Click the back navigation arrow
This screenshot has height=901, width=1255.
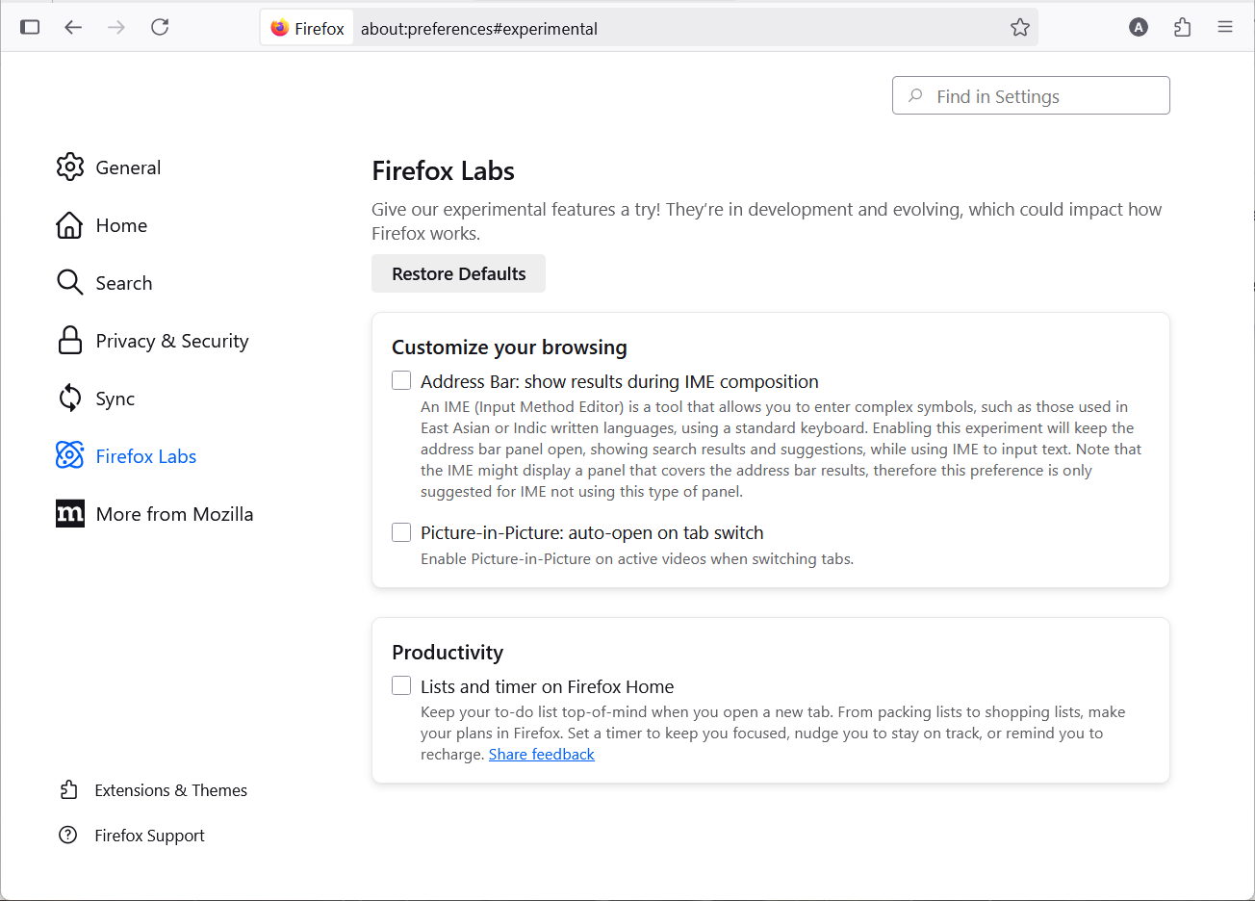point(73,27)
